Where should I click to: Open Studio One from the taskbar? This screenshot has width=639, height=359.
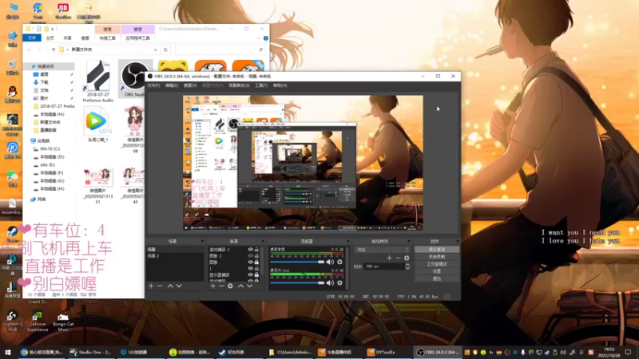(91, 353)
